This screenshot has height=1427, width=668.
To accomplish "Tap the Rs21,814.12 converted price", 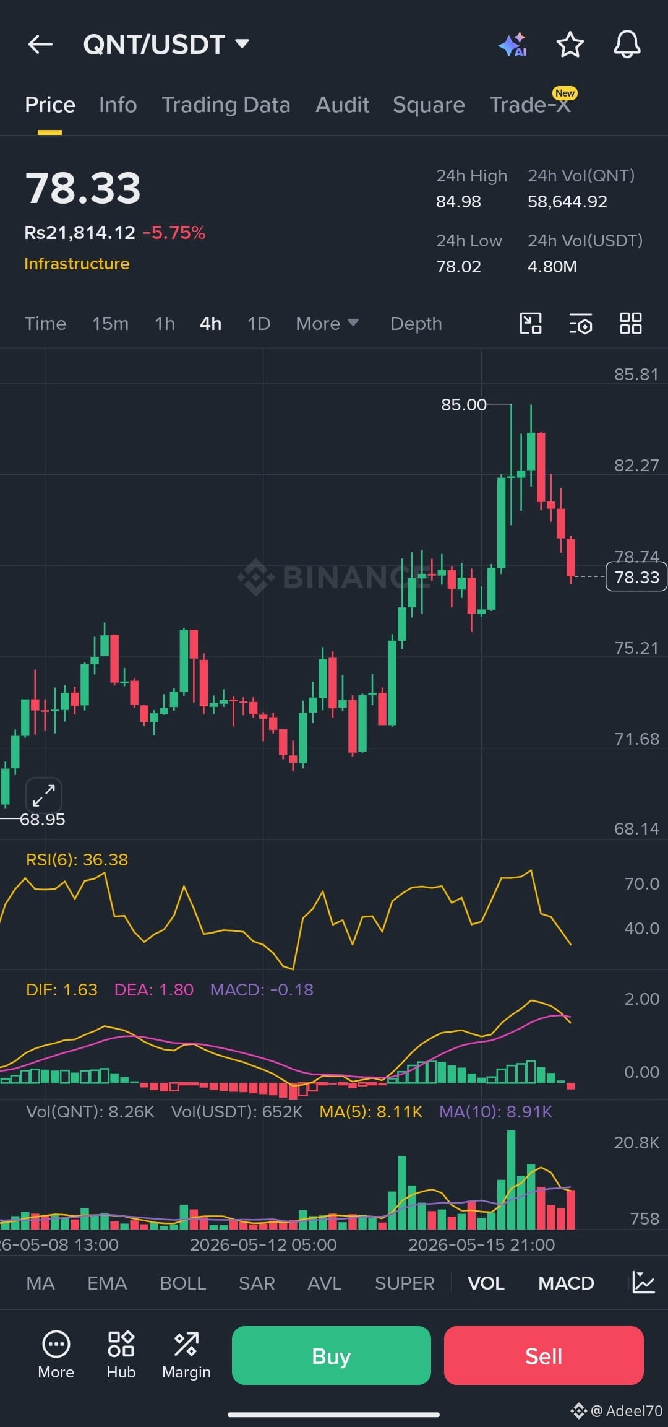I will [80, 232].
